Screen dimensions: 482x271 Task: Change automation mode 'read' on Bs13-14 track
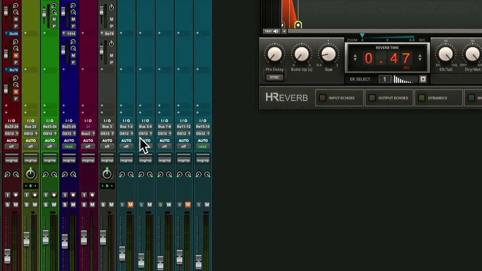[203, 147]
